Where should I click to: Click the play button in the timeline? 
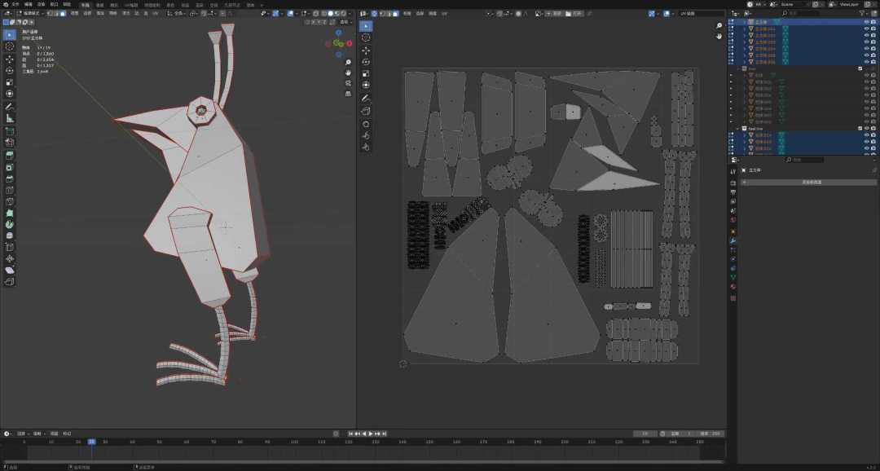[x=371, y=434]
